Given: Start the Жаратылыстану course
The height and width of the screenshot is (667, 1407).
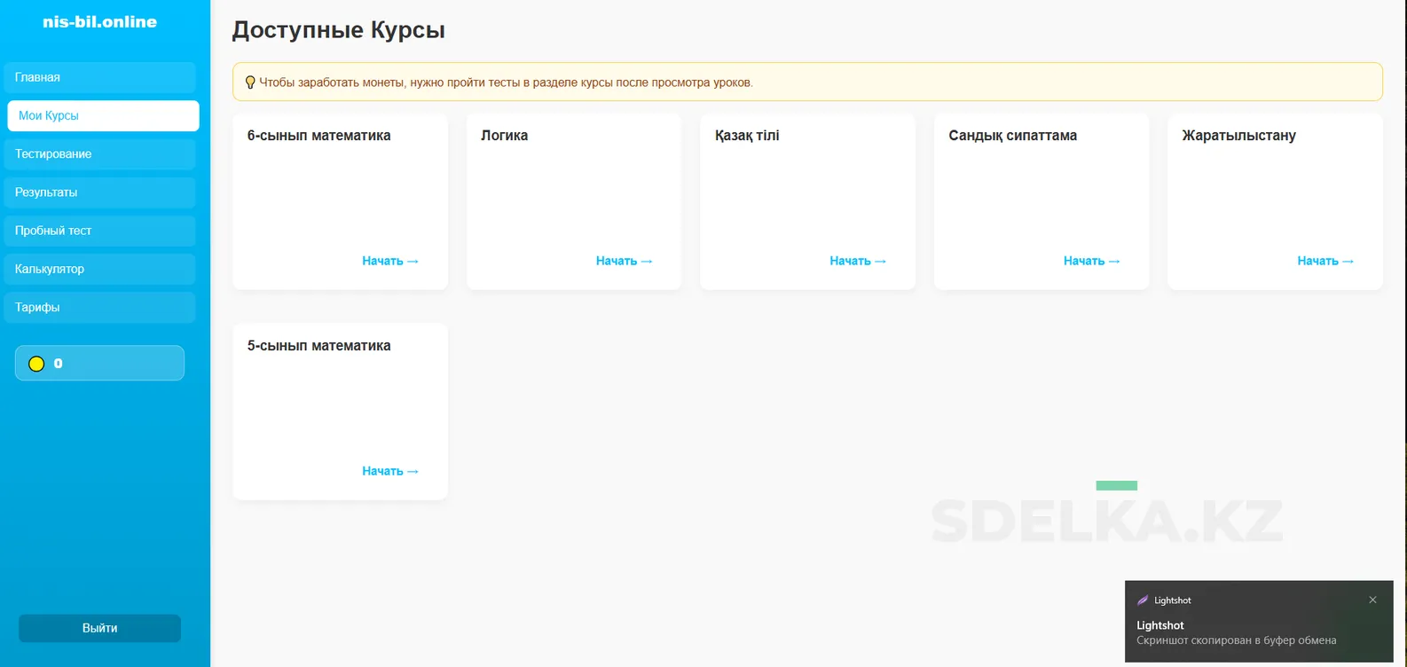Looking at the screenshot, I should pyautogui.click(x=1325, y=261).
